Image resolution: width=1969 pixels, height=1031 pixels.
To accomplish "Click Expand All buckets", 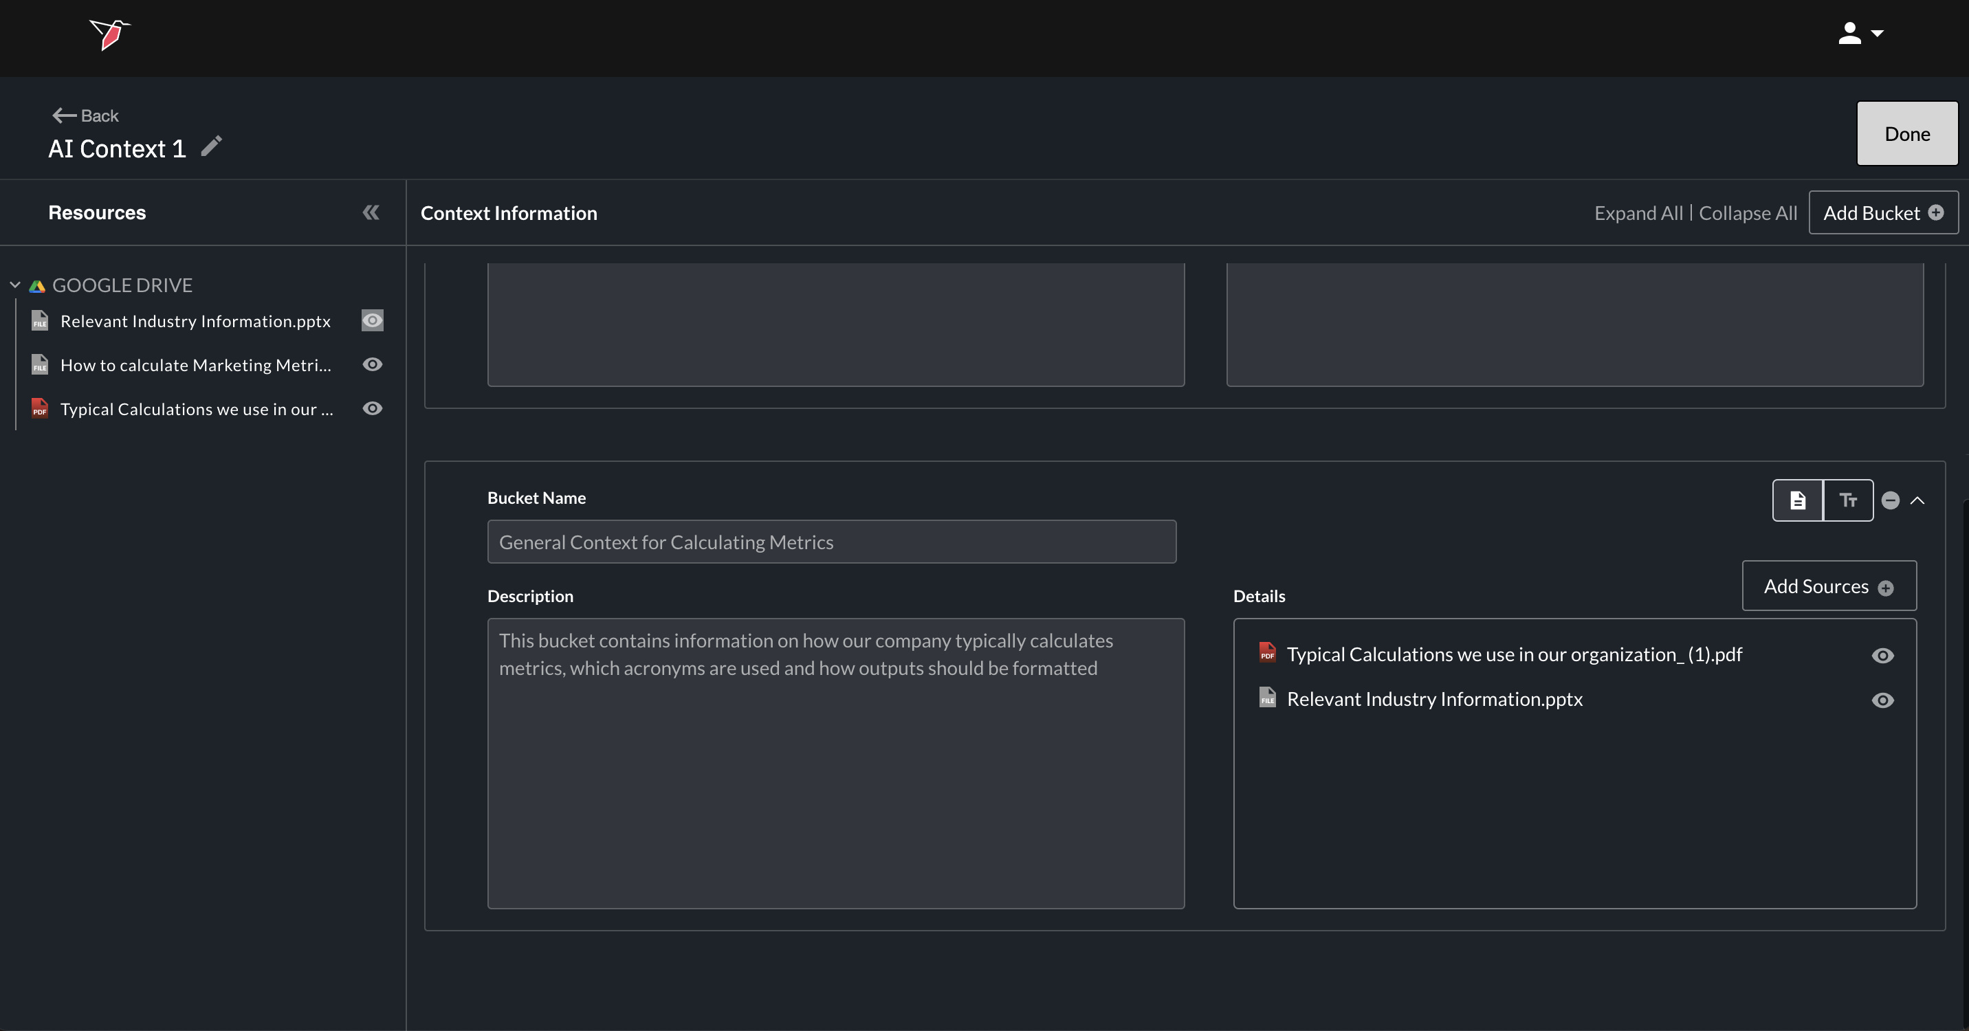I will tap(1639, 213).
